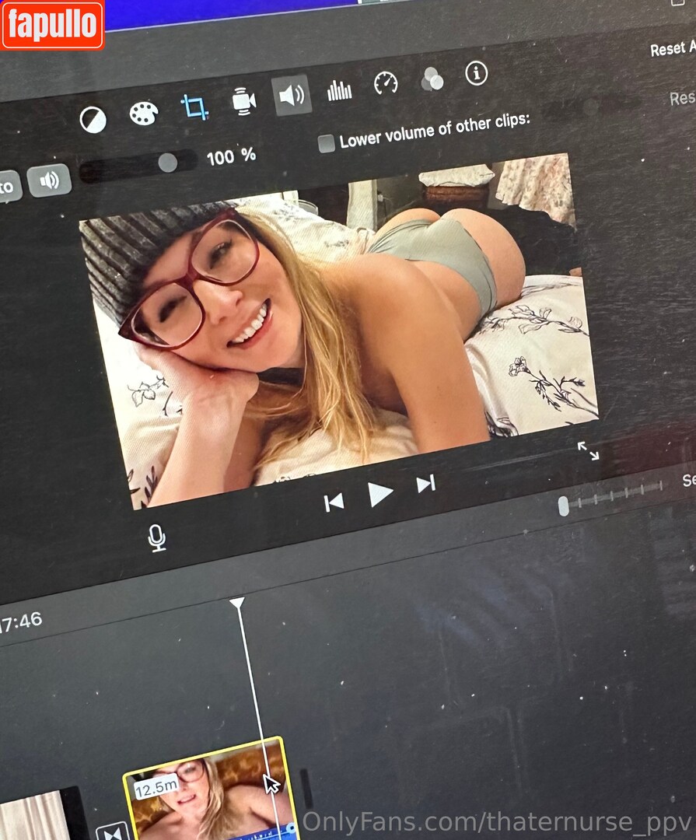Screen dimensions: 696x840
Task: Click the volume slider knob
Action: pos(167,163)
